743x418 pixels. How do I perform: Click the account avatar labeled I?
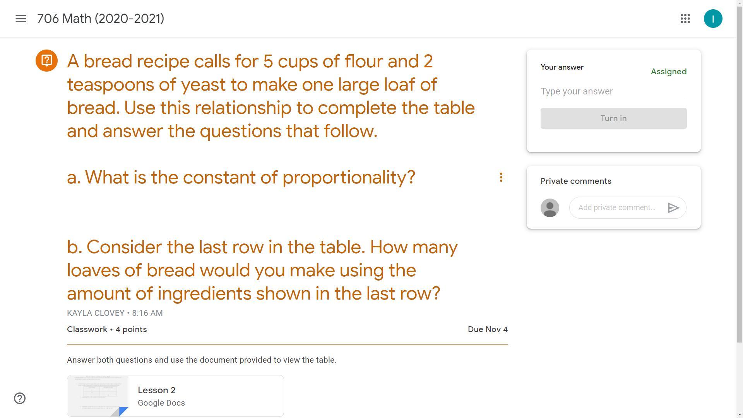click(x=713, y=19)
